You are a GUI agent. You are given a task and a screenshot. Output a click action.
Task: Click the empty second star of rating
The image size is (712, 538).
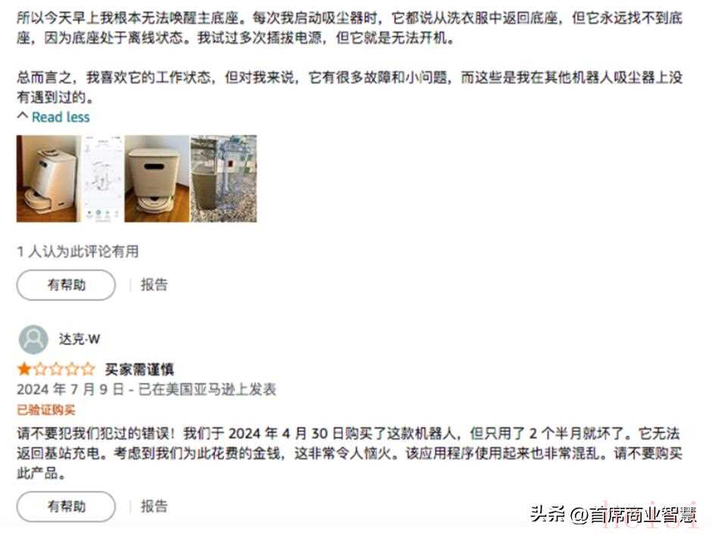pos(40,368)
